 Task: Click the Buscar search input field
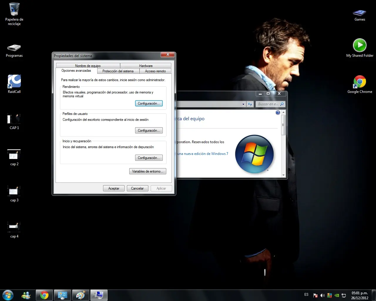coord(268,104)
